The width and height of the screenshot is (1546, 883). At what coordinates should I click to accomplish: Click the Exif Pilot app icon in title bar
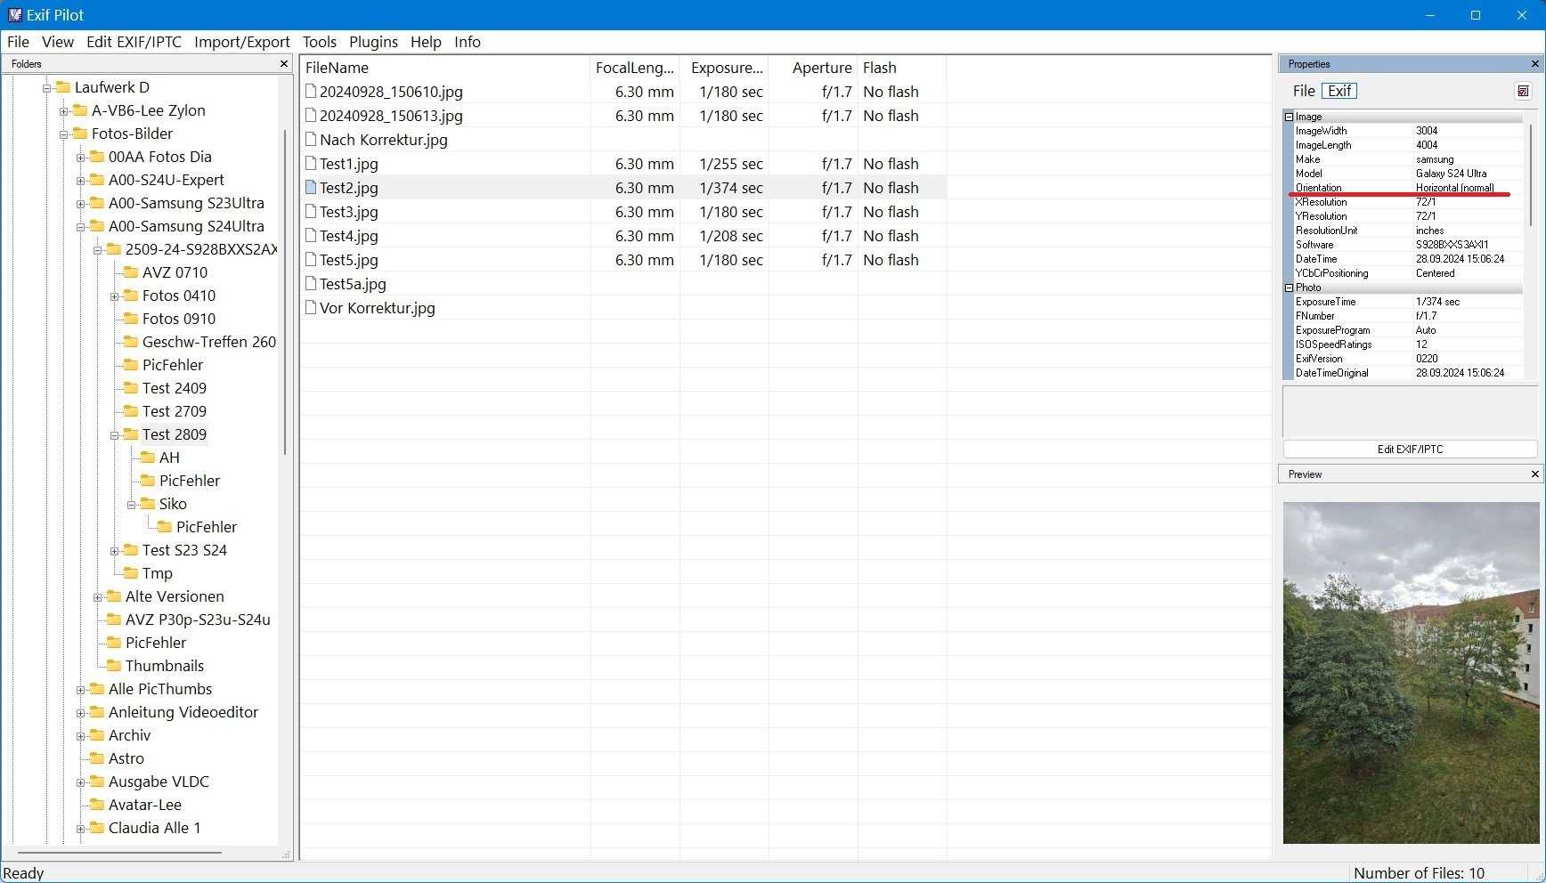click(x=14, y=15)
